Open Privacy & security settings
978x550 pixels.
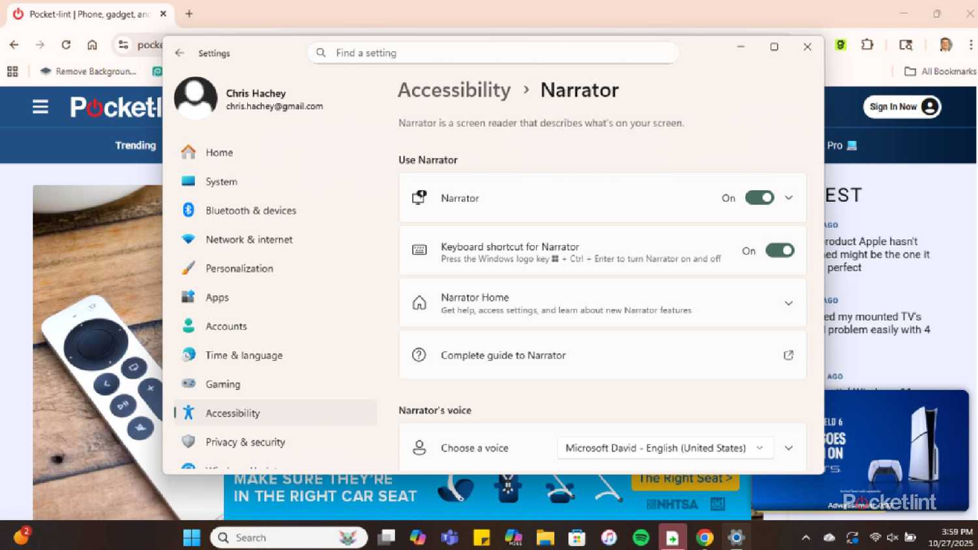pyautogui.click(x=244, y=442)
